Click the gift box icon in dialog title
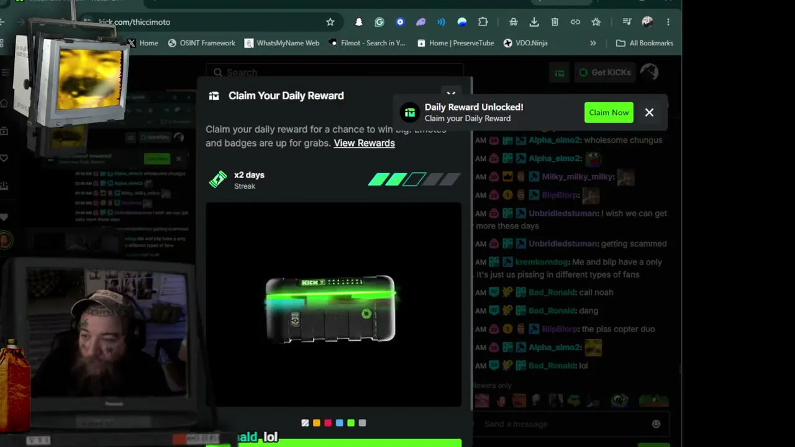795x447 pixels. 214,96
